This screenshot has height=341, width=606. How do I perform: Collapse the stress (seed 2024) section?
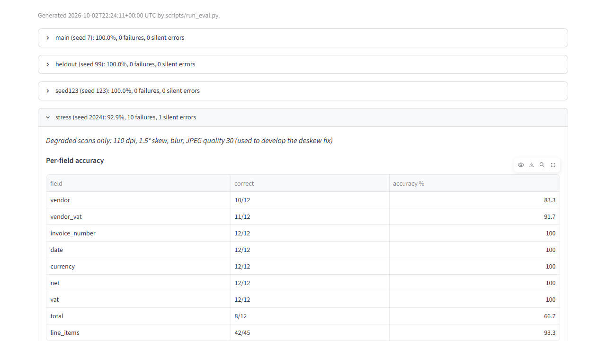[303, 117]
